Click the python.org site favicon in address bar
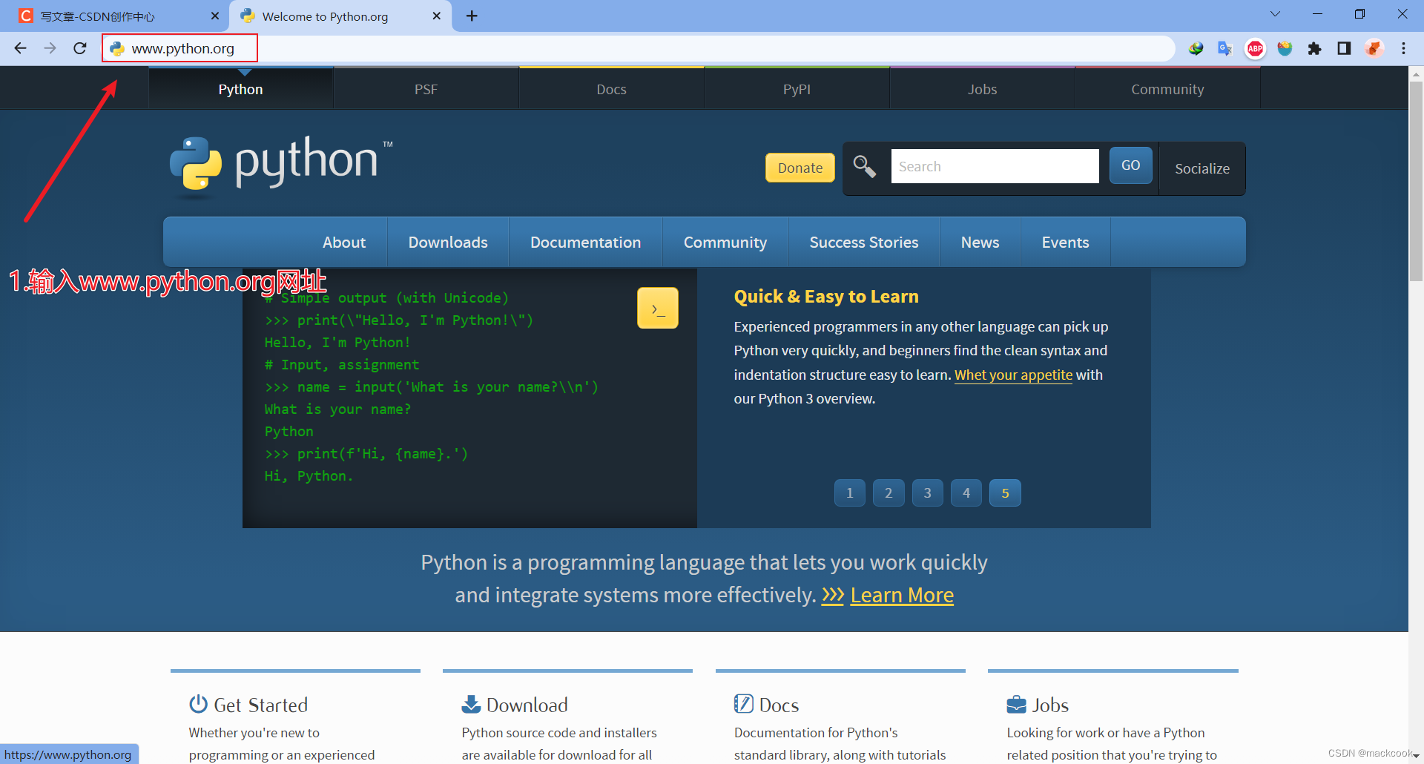The image size is (1424, 764). pyautogui.click(x=117, y=48)
